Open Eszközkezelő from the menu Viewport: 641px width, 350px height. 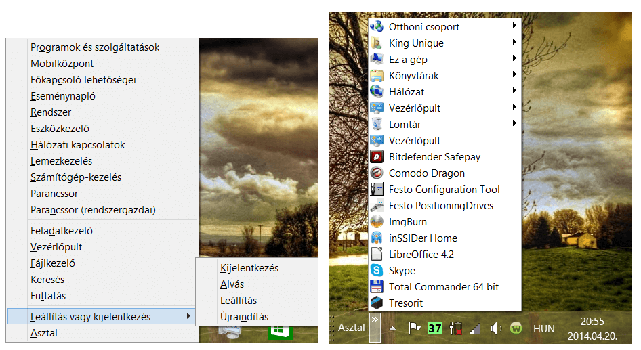[60, 129]
